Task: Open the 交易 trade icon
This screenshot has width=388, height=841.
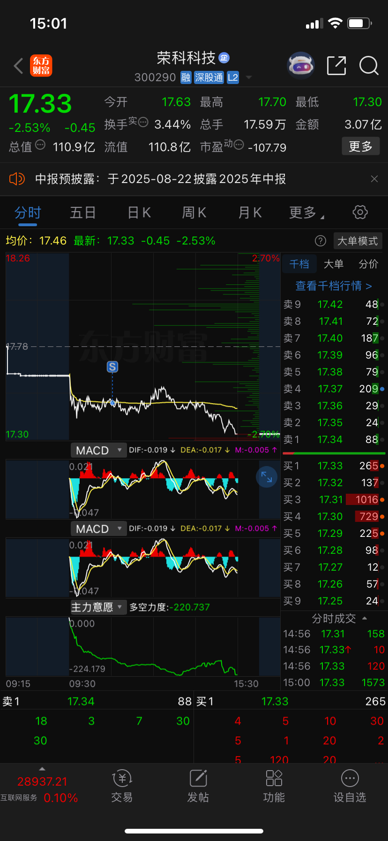Action: click(x=122, y=787)
